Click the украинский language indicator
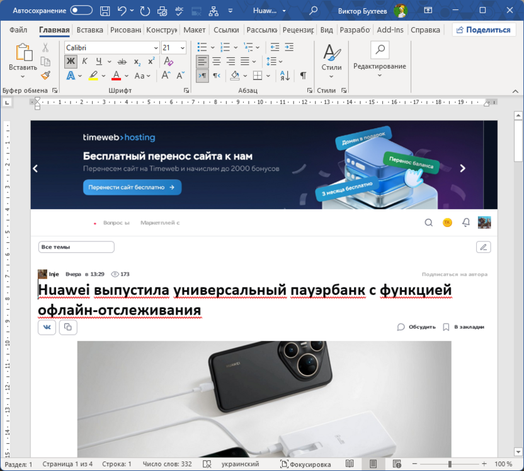Image resolution: width=524 pixels, height=471 pixels. tap(240, 464)
